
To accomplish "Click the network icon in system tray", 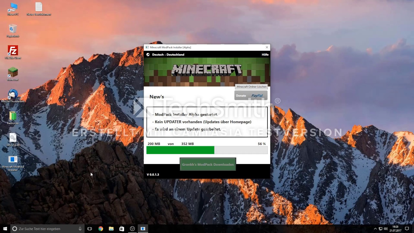I will 380,229.
